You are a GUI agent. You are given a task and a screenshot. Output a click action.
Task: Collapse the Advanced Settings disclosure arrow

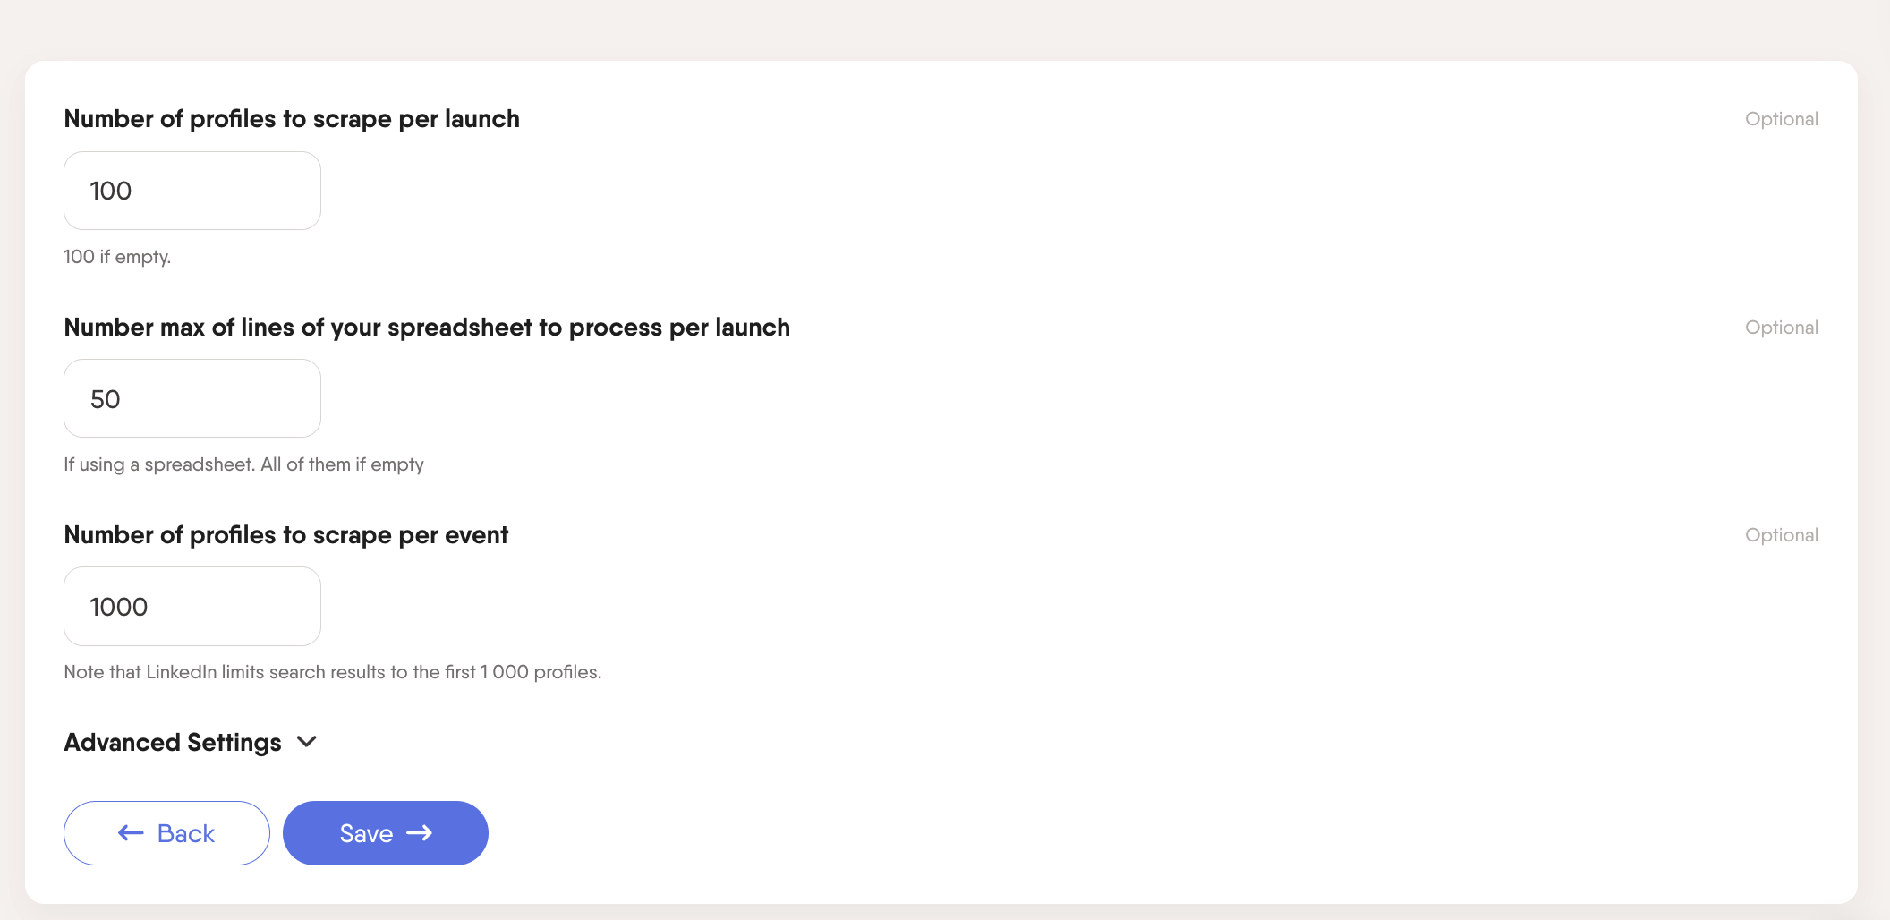pyautogui.click(x=306, y=742)
